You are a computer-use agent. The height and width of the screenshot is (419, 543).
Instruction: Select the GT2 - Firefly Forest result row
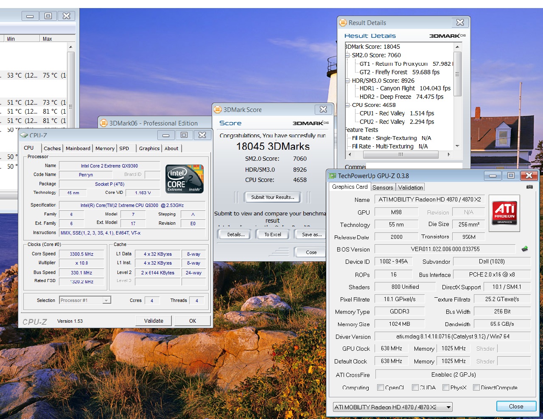pos(399,72)
